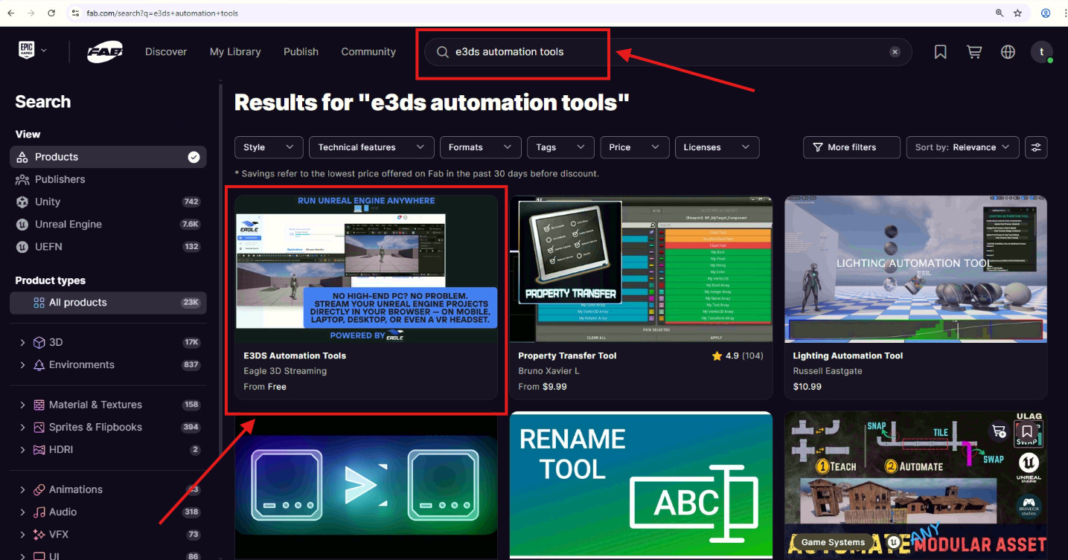Clear the search field with X icon
Image resolution: width=1068 pixels, height=560 pixels.
coord(895,52)
